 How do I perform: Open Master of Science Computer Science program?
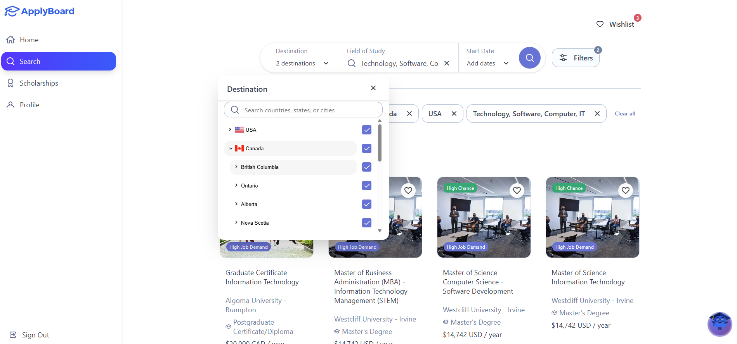(478, 282)
